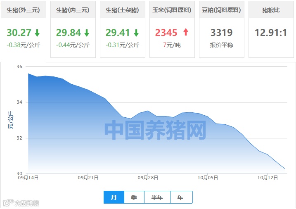Click the red up arrow beside 2345

[x=186, y=32]
